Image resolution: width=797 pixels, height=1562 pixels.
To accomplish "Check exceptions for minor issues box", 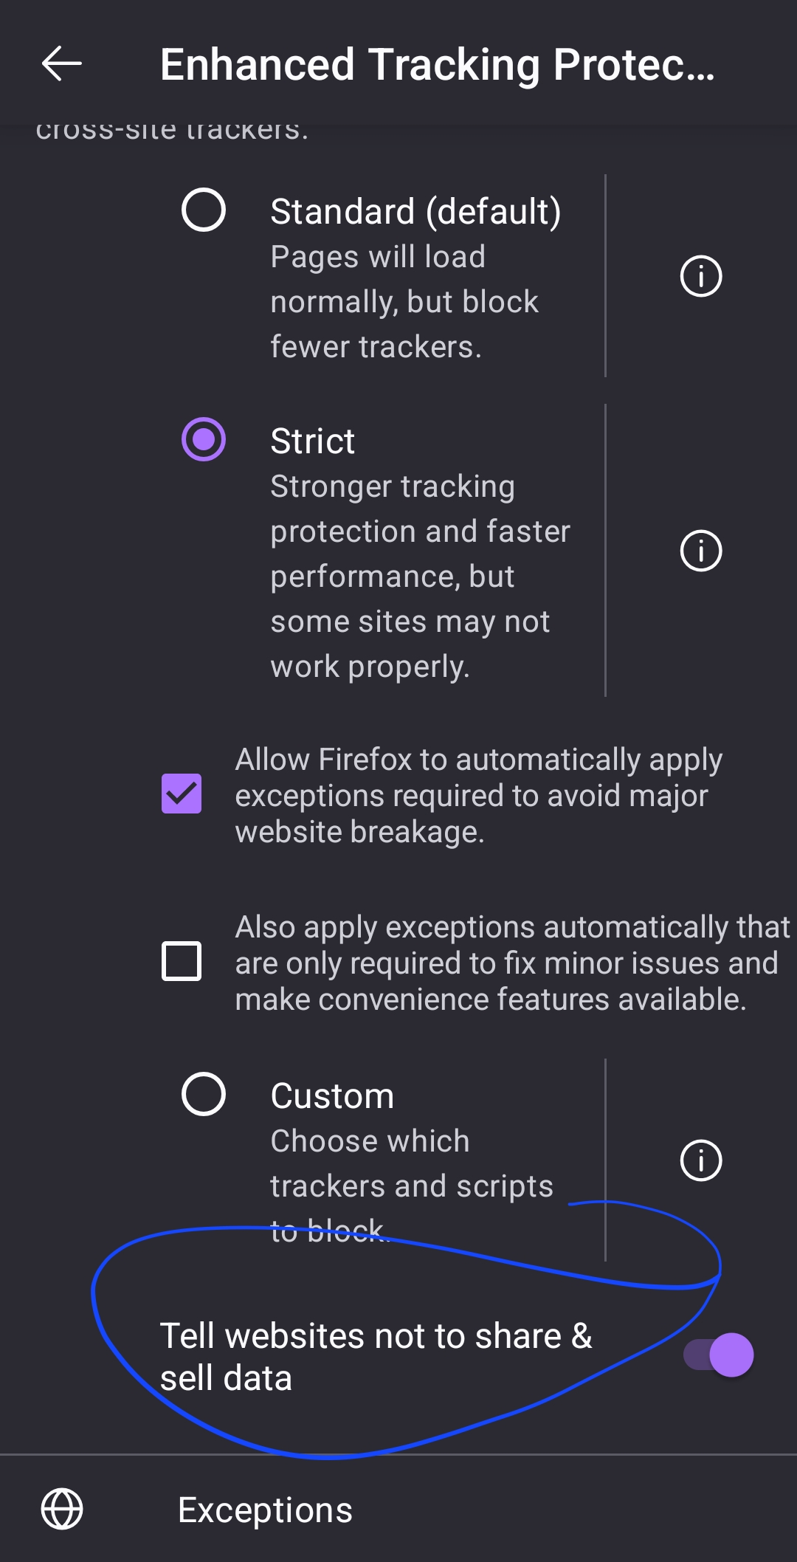I will [182, 961].
